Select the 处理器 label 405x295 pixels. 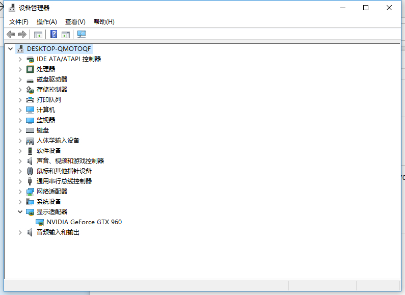(x=46, y=69)
